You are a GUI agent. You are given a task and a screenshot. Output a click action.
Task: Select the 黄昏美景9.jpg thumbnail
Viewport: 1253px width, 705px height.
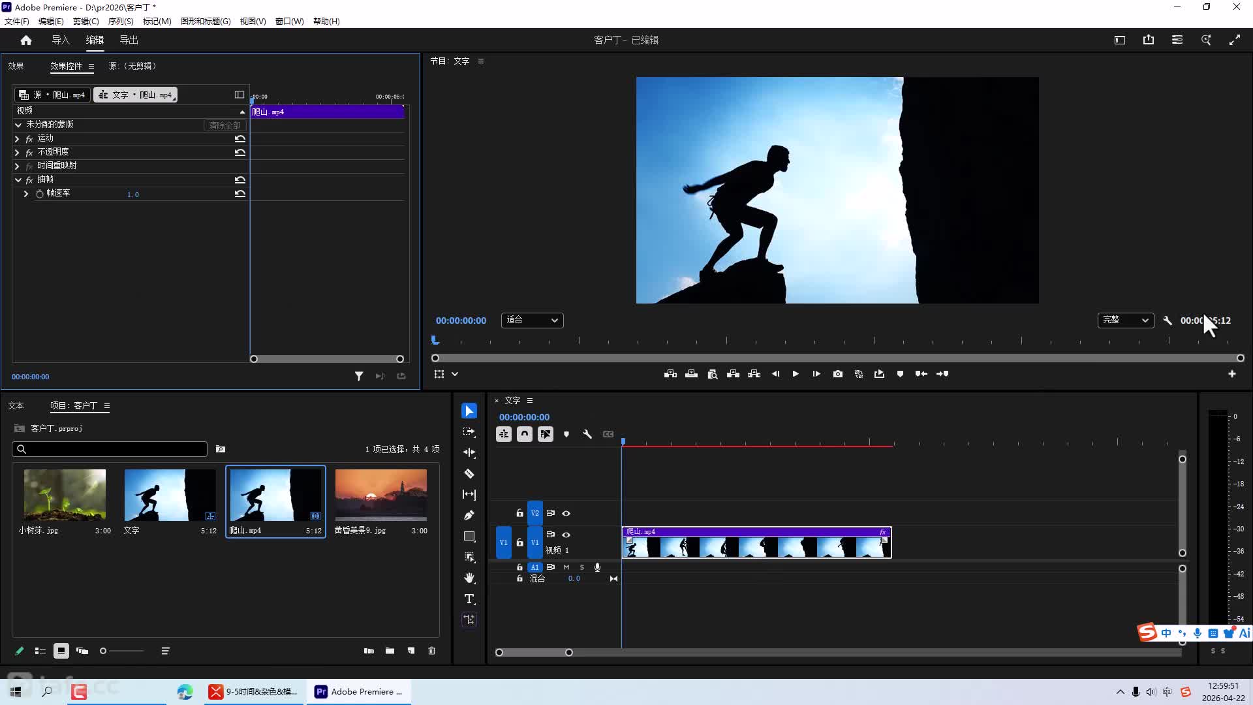tap(381, 495)
